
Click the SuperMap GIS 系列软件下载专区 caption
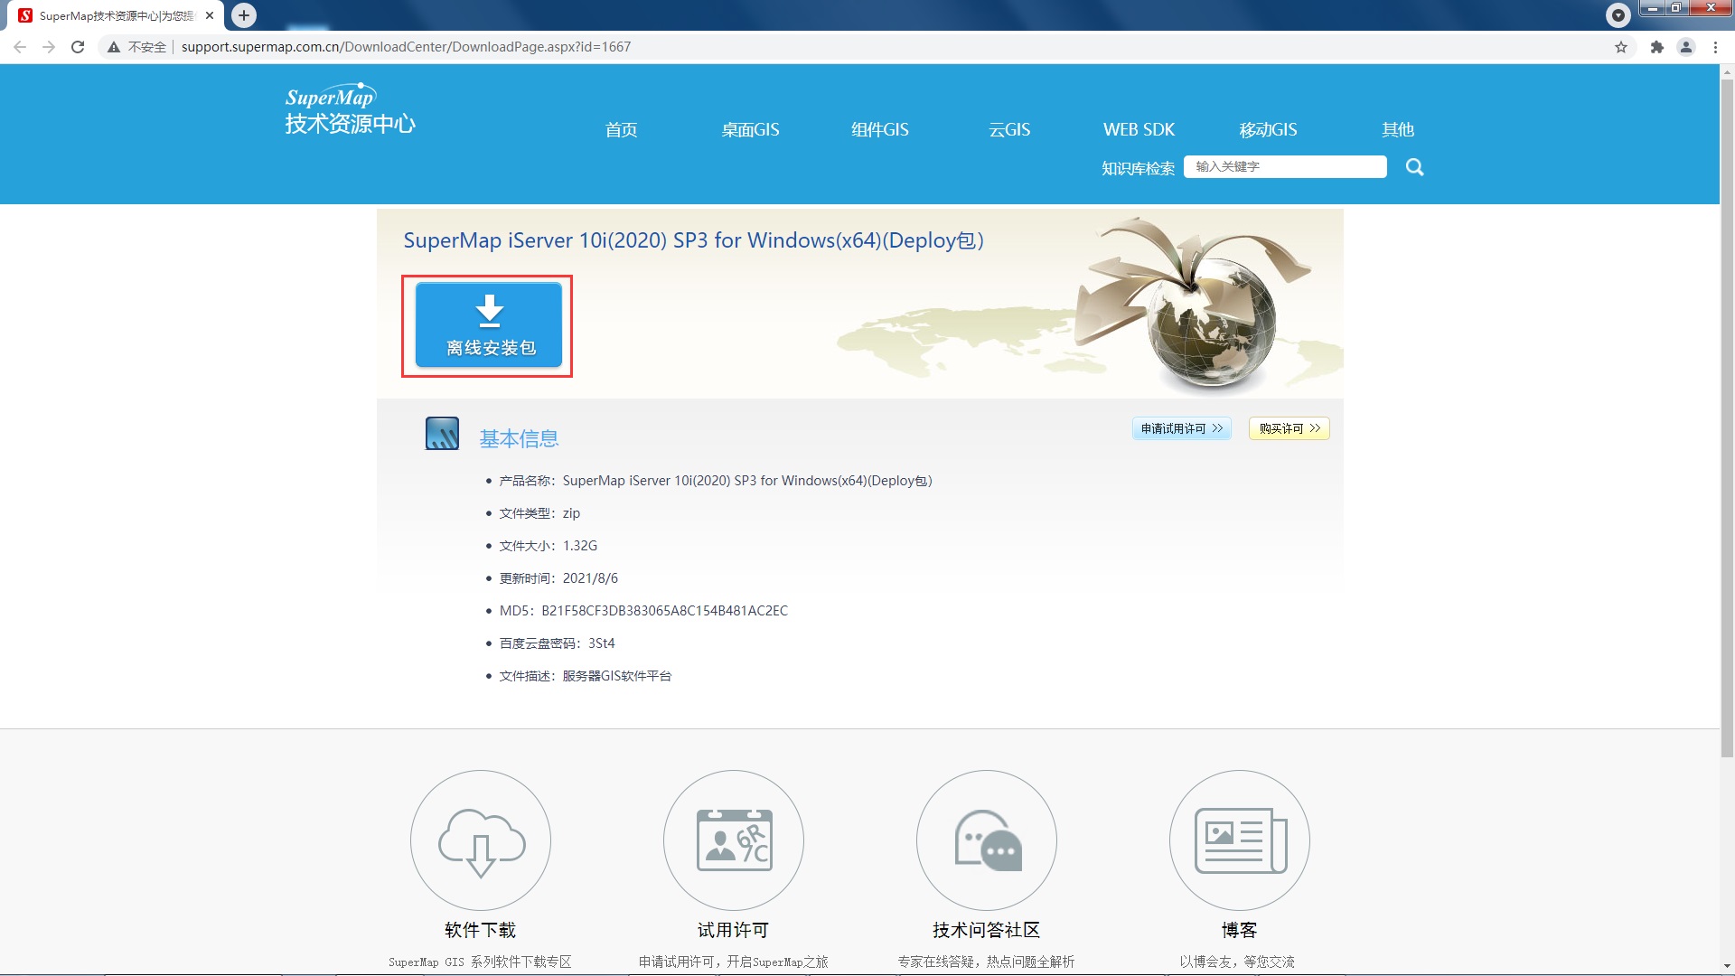click(480, 962)
